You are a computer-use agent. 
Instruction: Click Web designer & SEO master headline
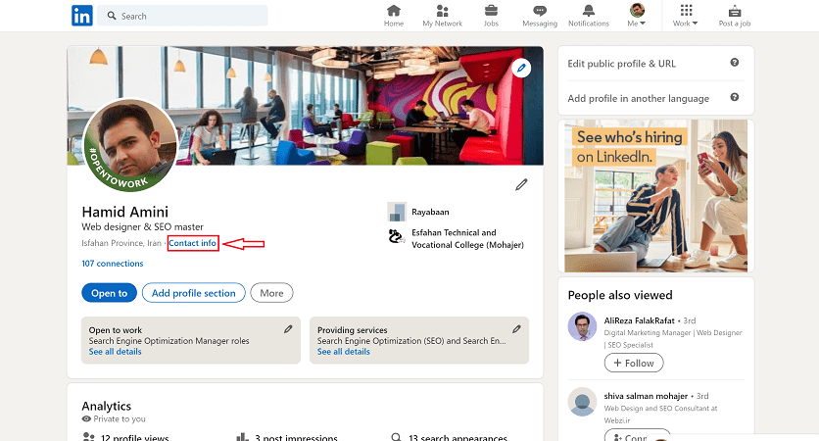143,226
